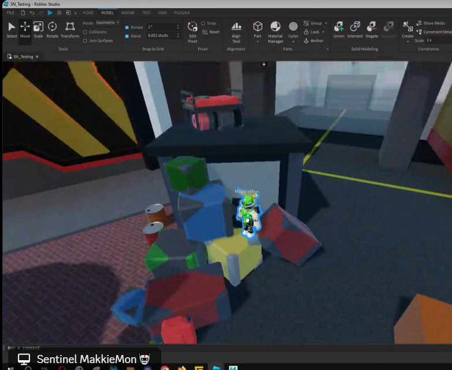Enable the pivot Snap checkbox

pos(203,23)
